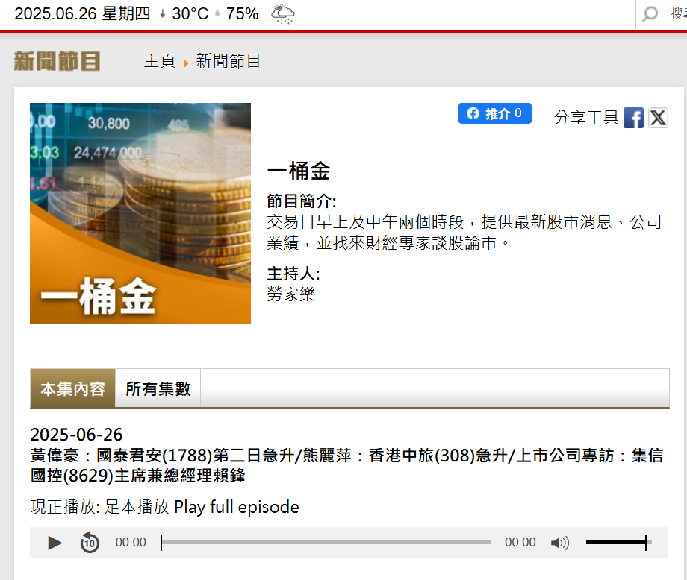Click the 主持人 heading

click(293, 274)
